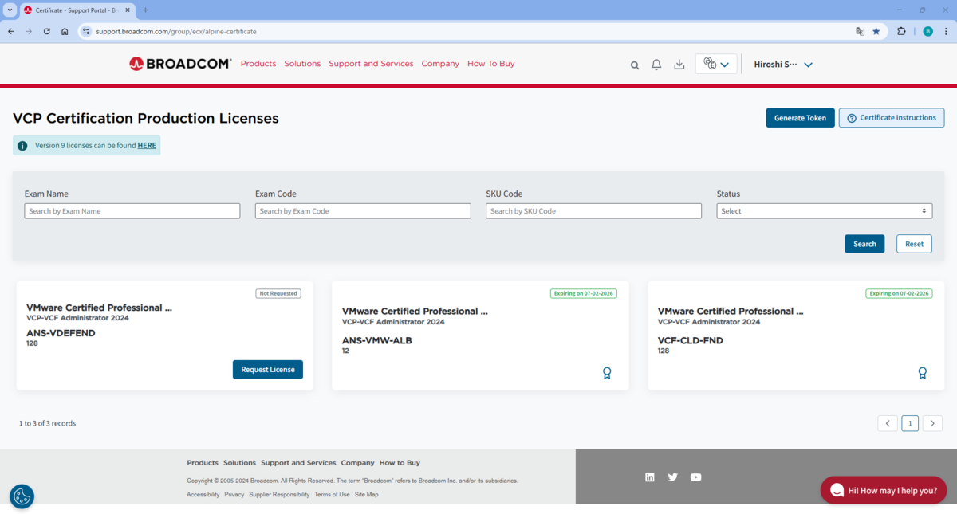Image resolution: width=957 pixels, height=514 pixels.
Task: Open Supplier Responsibility footer link
Action: [279, 495]
